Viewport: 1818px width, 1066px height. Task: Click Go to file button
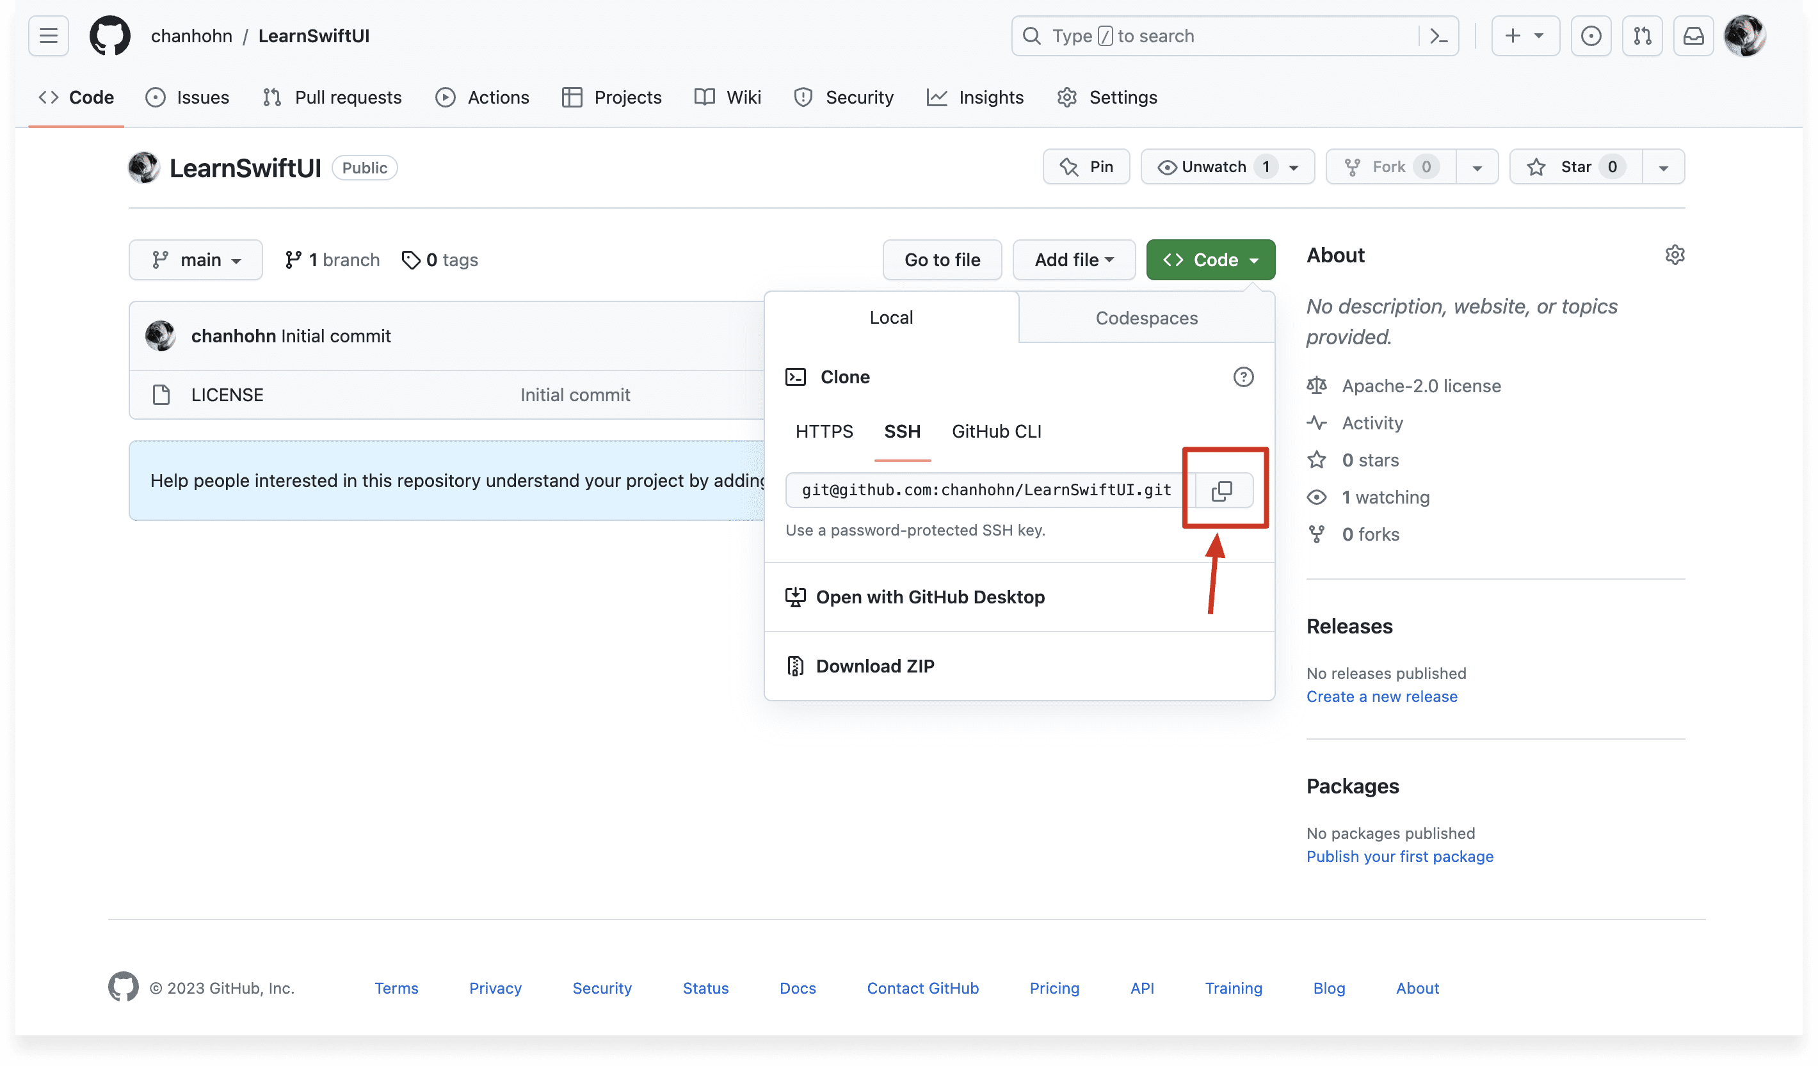942,260
